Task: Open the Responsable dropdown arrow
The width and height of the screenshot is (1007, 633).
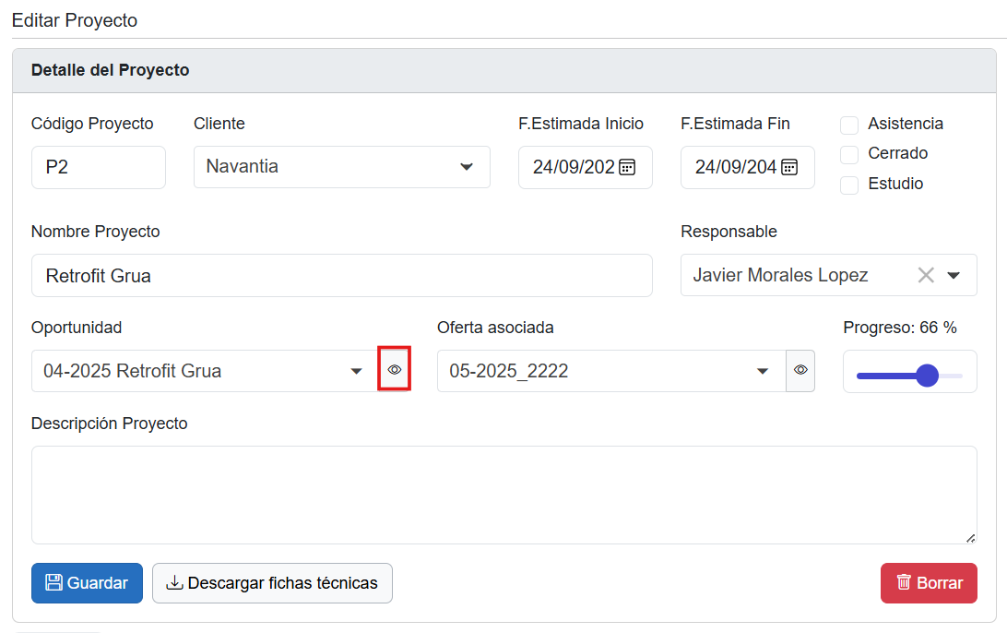Action: click(x=954, y=275)
